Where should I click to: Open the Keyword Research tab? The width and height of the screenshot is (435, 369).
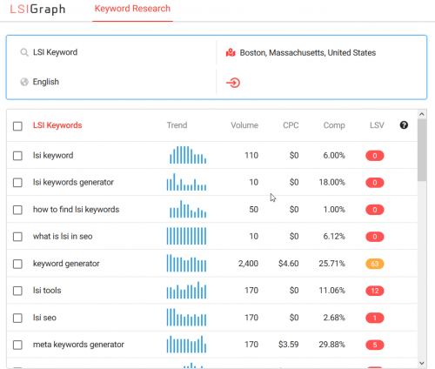[x=132, y=9]
